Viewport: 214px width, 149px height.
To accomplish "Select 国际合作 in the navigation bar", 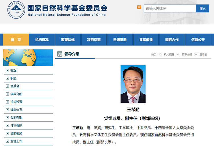I will pos(172,40).
